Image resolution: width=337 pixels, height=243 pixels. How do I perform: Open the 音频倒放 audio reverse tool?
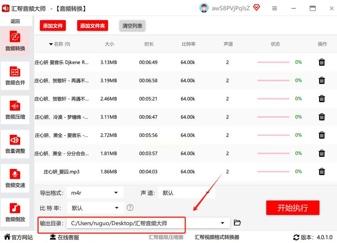tap(15, 212)
